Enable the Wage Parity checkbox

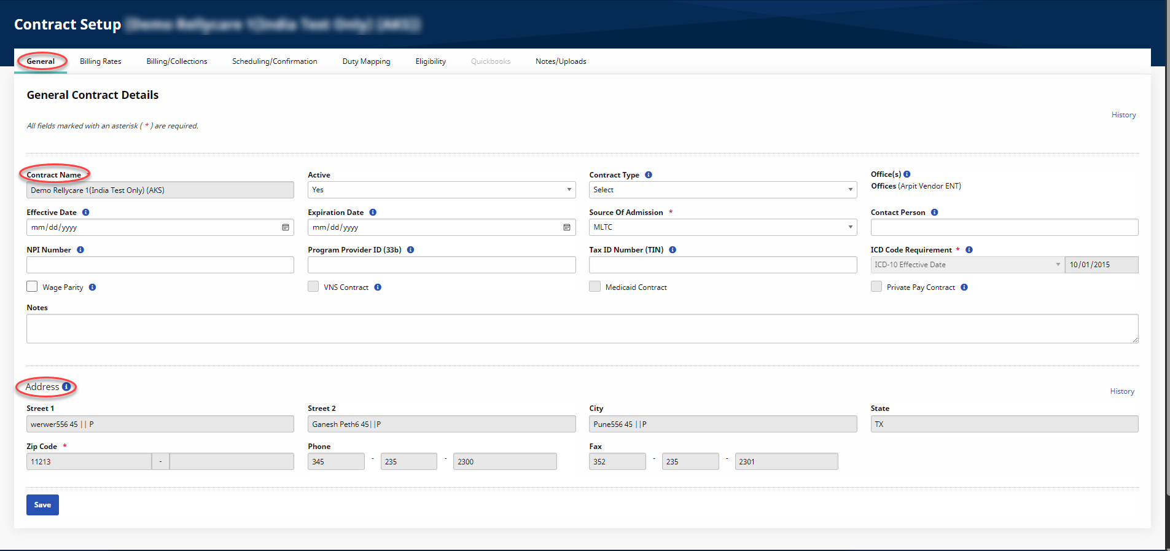click(33, 287)
